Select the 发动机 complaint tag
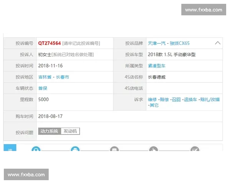This screenshot has height=184, width=230. [70, 131]
